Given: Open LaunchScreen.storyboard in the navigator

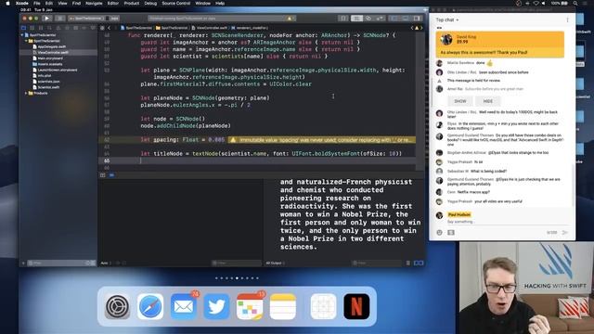Looking at the screenshot, I should pos(58,70).
